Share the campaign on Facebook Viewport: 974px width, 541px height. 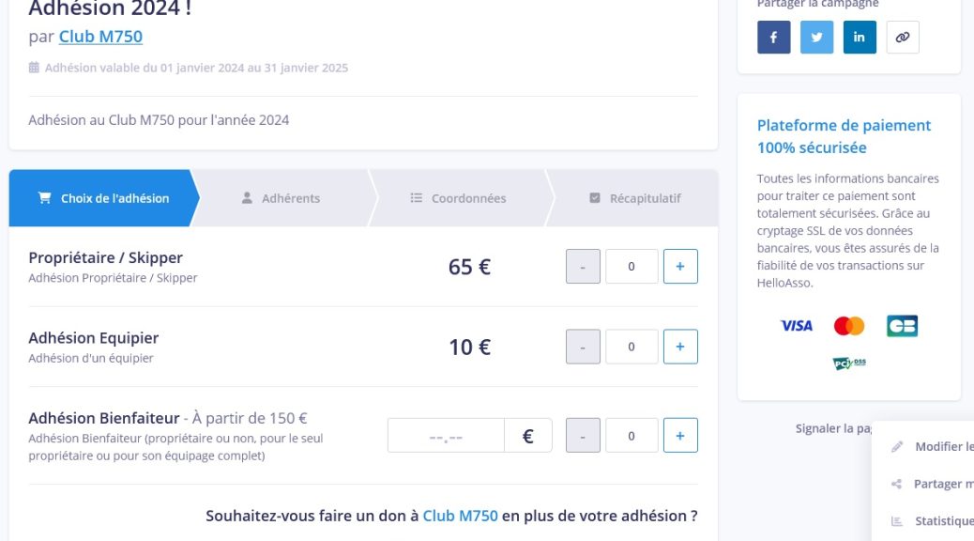(773, 38)
